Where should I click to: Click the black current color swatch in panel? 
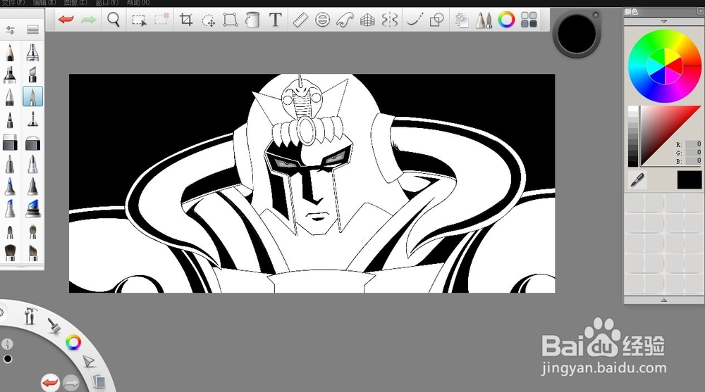pos(689,179)
